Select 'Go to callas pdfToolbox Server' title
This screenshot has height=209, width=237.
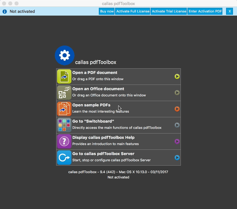(104, 154)
